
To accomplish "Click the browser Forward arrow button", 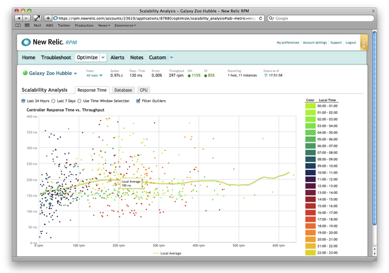I will coord(26,18).
